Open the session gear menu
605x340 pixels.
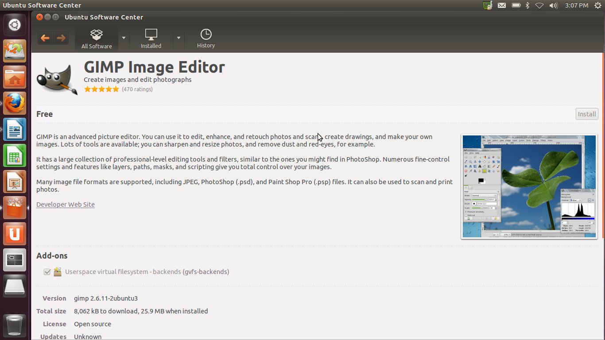(598, 5)
